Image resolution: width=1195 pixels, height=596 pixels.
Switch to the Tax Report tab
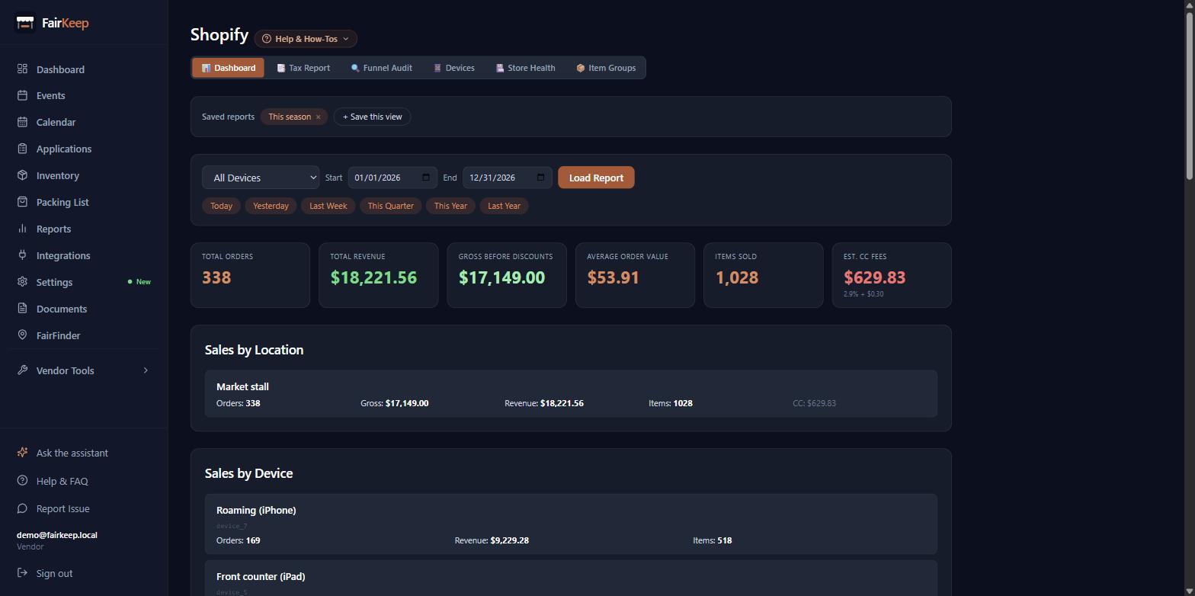tap(303, 68)
